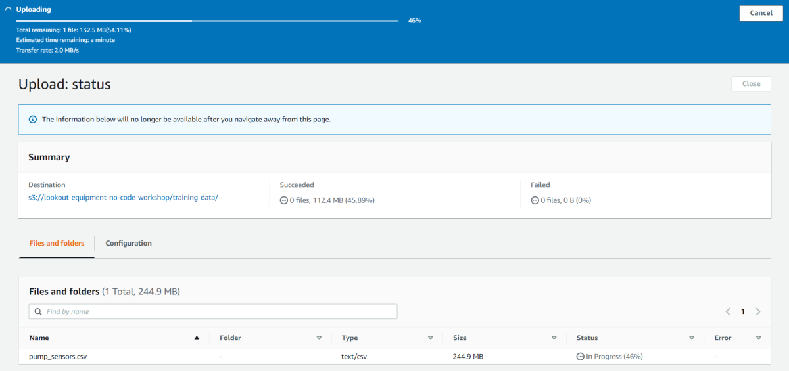Click the 'Upload: status' page title
Viewport: 789px width, 371px height.
click(x=64, y=84)
